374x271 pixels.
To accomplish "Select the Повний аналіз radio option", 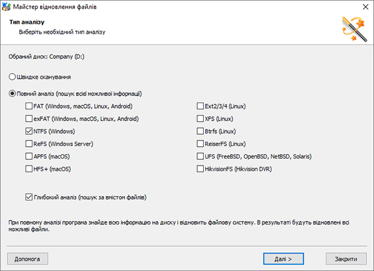I will pyautogui.click(x=12, y=94).
